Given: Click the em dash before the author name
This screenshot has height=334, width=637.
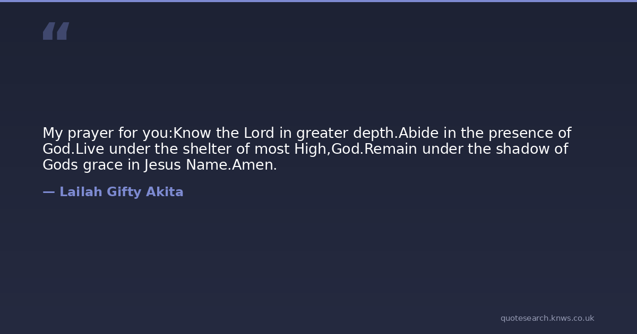Looking at the screenshot, I should tap(48, 192).
